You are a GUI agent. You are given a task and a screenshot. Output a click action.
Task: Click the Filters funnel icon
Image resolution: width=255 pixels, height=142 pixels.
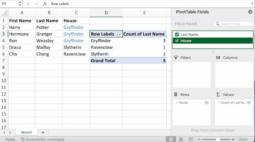click(x=176, y=58)
